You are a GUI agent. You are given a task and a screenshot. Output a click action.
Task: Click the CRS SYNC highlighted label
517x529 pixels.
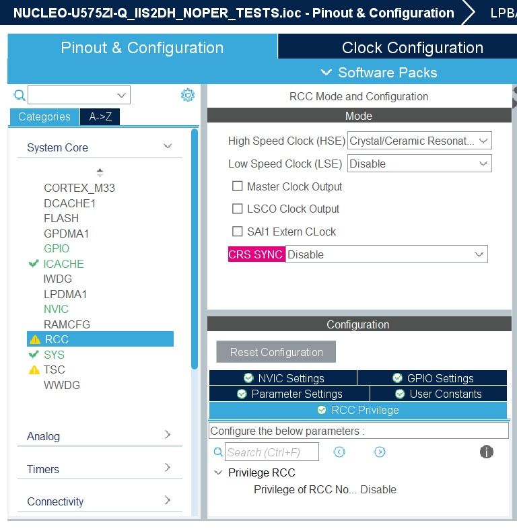pyautogui.click(x=255, y=254)
